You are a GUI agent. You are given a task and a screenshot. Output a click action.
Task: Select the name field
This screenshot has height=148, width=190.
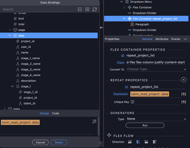pos(24,52)
